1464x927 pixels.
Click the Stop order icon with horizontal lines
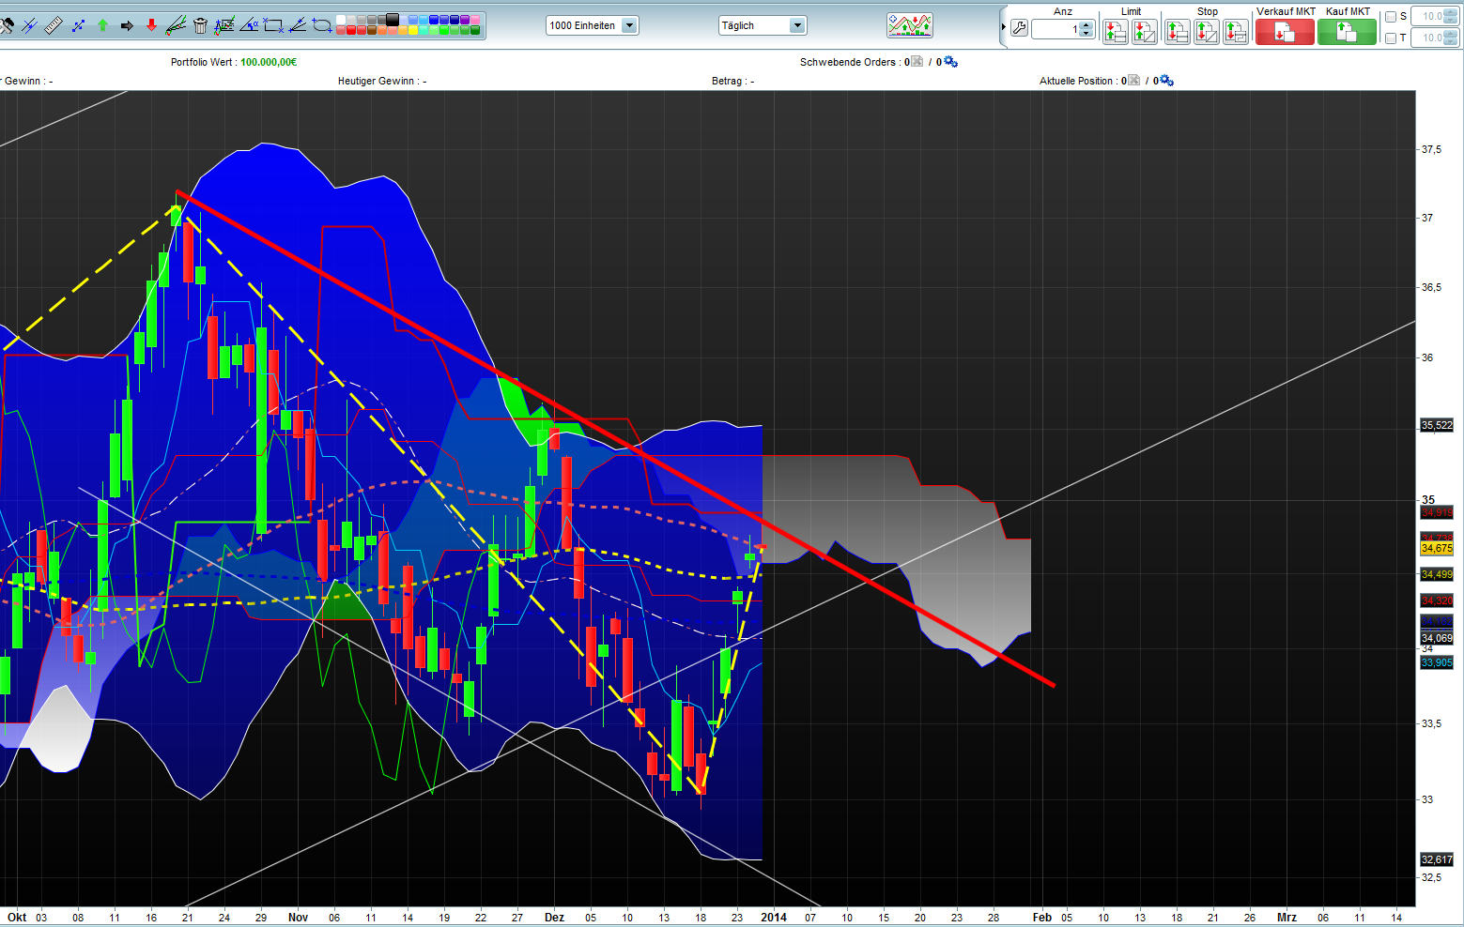click(x=1178, y=32)
